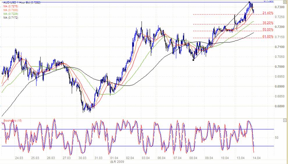Select the MA (0.7276) legend label
Viewport: 288px width, 164px height.
point(11,6)
